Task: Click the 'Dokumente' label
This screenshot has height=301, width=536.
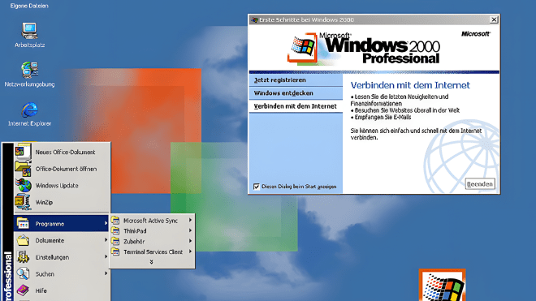Action: pos(50,240)
